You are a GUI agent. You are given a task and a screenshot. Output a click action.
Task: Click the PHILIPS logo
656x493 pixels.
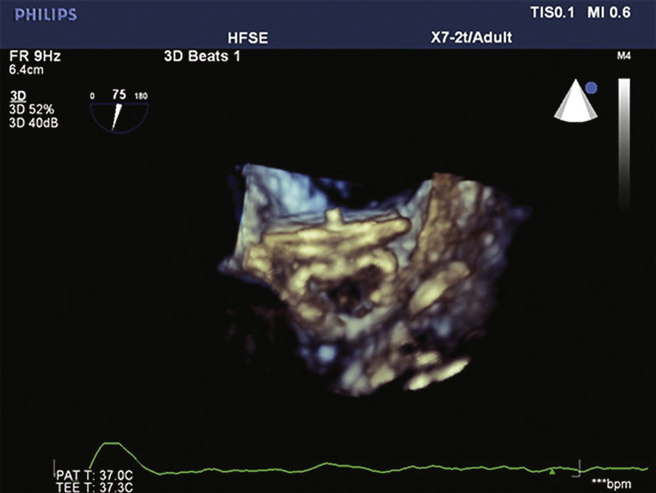click(x=46, y=14)
